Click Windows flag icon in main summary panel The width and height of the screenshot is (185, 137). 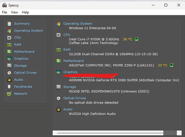[59, 24]
